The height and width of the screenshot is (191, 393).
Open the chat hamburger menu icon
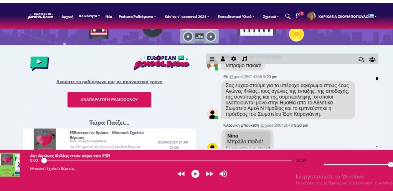coord(212,59)
